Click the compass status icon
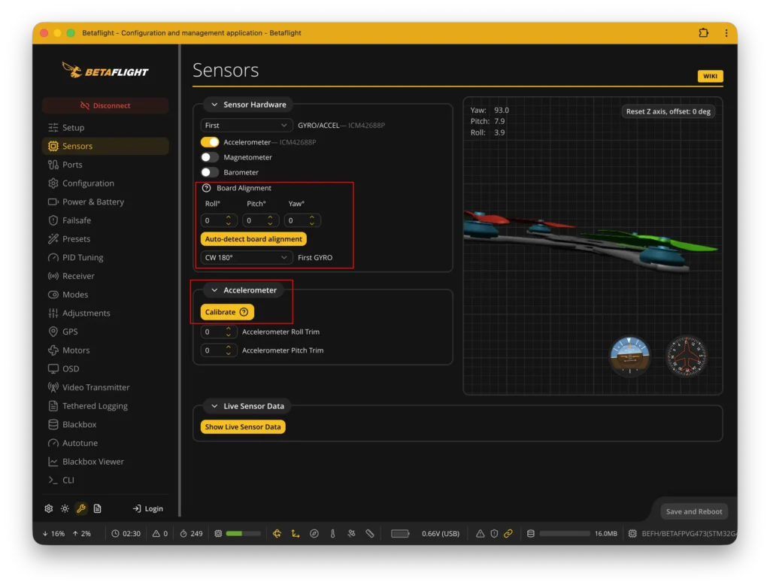770x588 pixels. pos(314,534)
